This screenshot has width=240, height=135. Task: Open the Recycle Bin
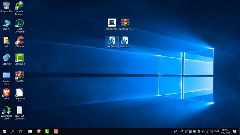(6, 7)
